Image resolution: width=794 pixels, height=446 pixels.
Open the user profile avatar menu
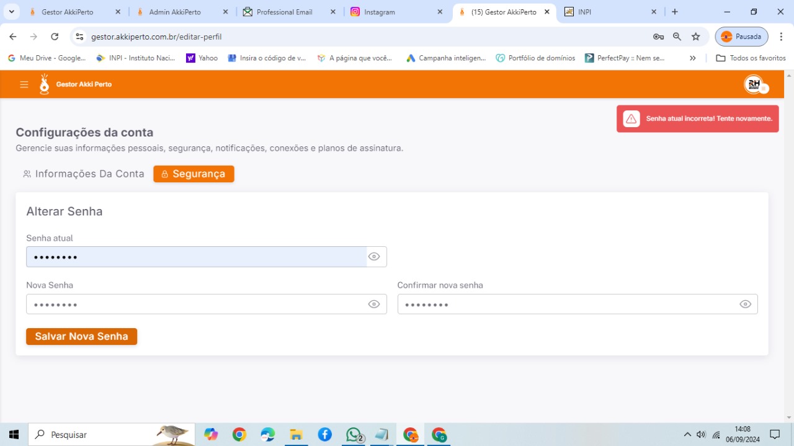pyautogui.click(x=754, y=85)
